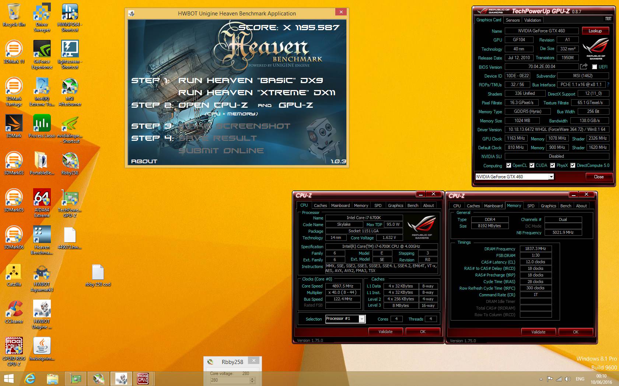Viewport: 619px width, 386px height.
Task: Click core voltage stepper arrows
Action: (252, 380)
